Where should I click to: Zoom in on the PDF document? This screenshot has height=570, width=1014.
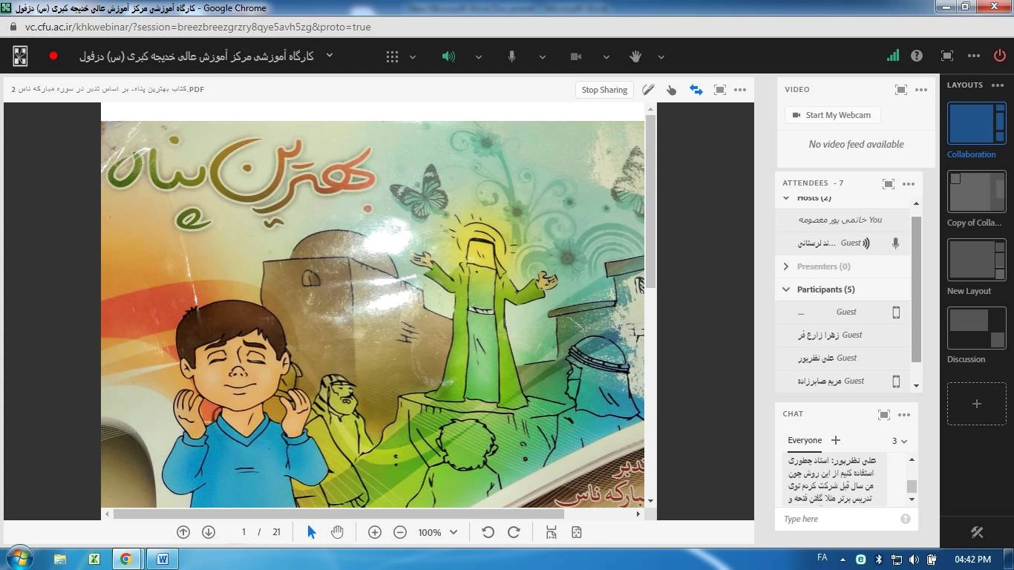(375, 532)
